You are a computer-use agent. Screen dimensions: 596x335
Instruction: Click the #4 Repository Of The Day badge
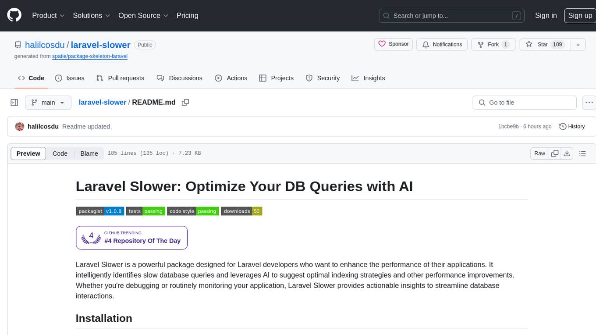click(x=131, y=238)
